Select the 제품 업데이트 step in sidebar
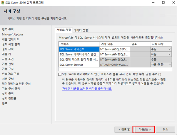This screenshot has width=177, height=135. tap(11, 39)
